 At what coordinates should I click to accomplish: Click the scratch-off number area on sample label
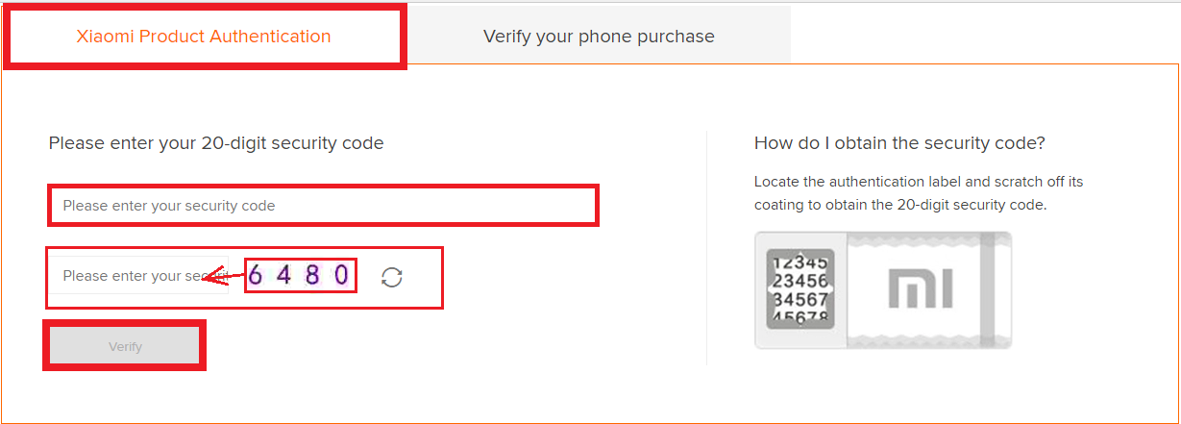point(800,287)
